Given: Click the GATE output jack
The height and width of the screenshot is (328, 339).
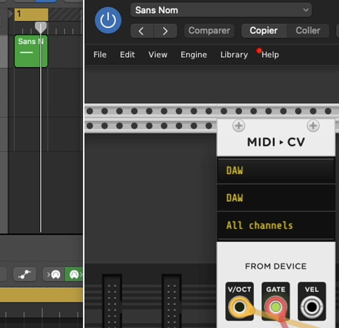Looking at the screenshot, I should (x=276, y=307).
